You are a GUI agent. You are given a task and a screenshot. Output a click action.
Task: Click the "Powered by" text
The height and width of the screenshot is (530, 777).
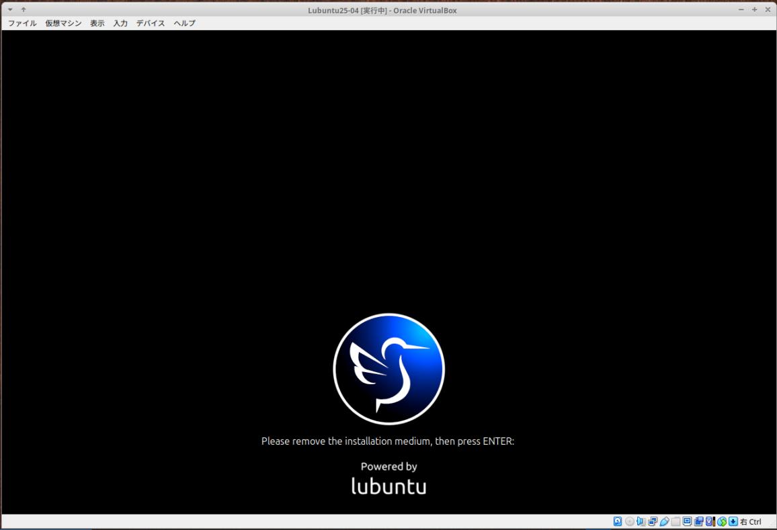pos(389,467)
